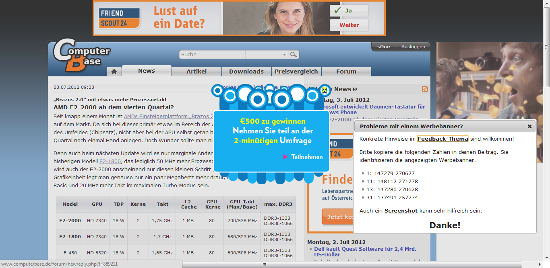This screenshot has height=268, width=550.
Task: Click '13: 147280 270628' banner ID line
Action: (392, 189)
